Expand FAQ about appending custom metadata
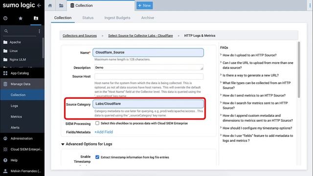313x176 pixels. [x=258, y=118]
